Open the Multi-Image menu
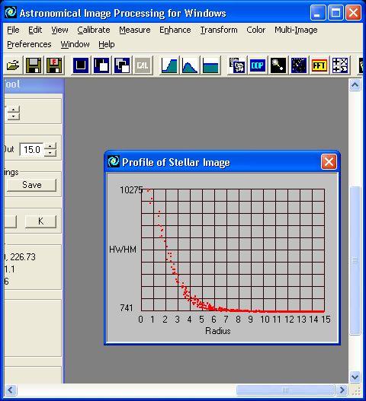Screen dimensions: 366x401 (x=296, y=30)
